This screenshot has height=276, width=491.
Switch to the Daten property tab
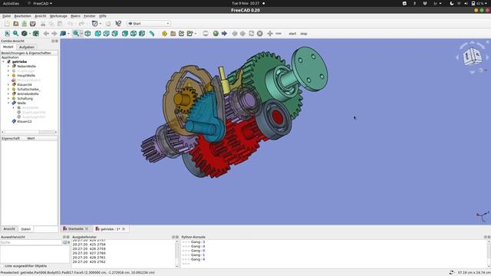(25, 229)
